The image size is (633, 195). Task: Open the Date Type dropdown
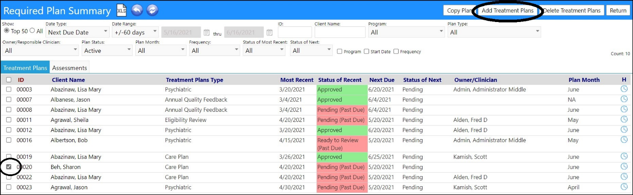click(77, 32)
